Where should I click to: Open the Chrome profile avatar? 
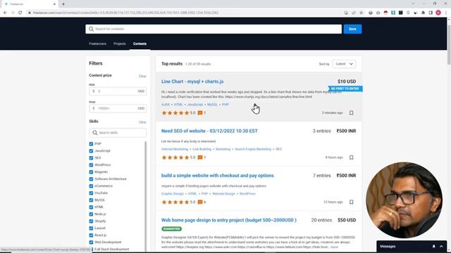coord(438,13)
